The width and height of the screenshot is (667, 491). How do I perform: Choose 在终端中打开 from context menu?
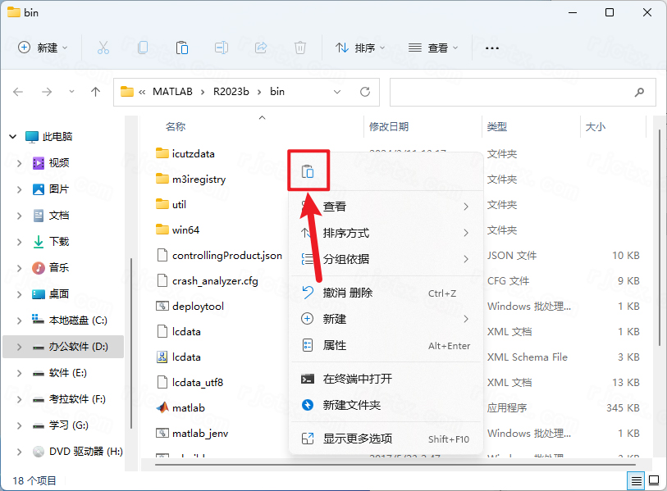(x=357, y=379)
